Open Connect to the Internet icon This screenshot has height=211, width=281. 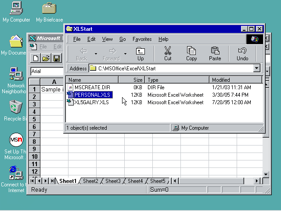(16, 173)
